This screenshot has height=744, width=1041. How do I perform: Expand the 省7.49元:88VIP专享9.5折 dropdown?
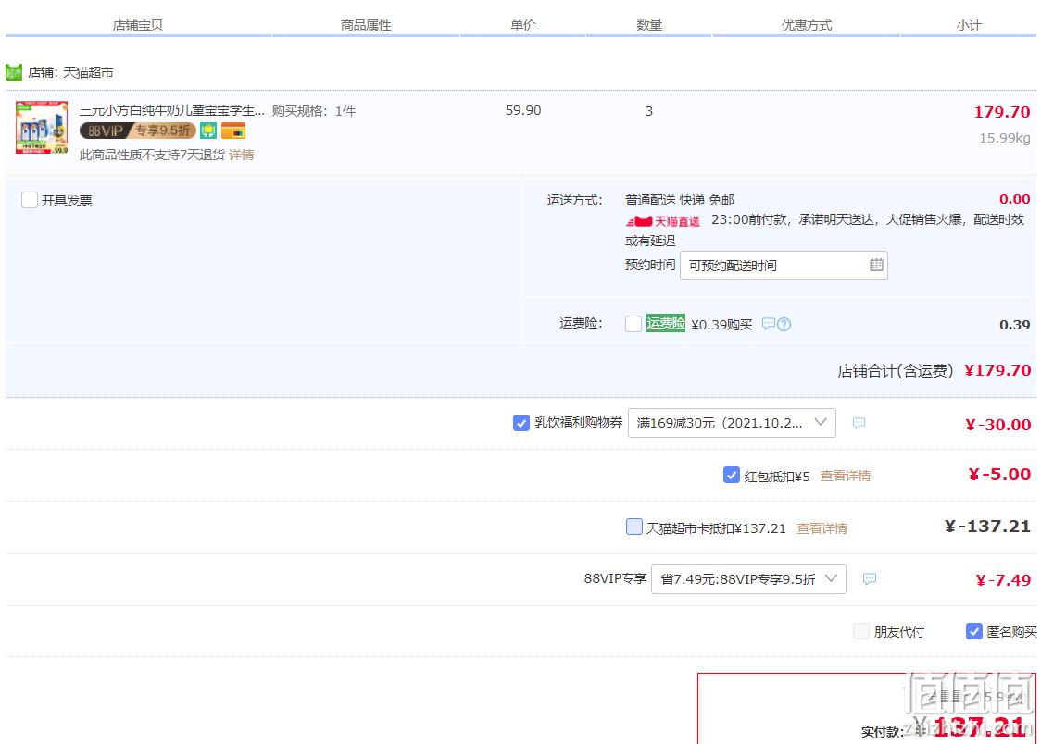click(748, 579)
